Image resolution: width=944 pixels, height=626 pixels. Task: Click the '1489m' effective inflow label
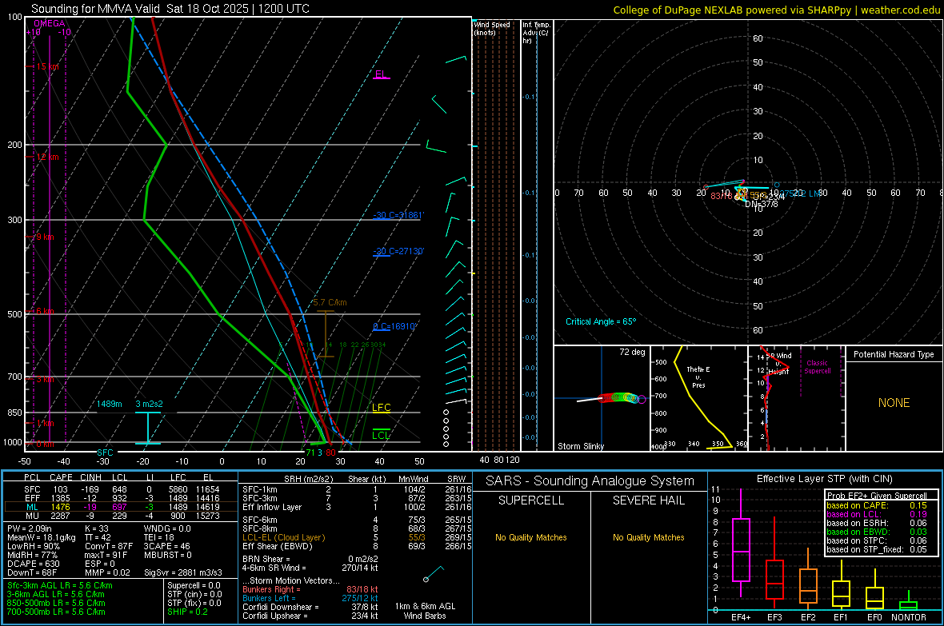click(110, 404)
